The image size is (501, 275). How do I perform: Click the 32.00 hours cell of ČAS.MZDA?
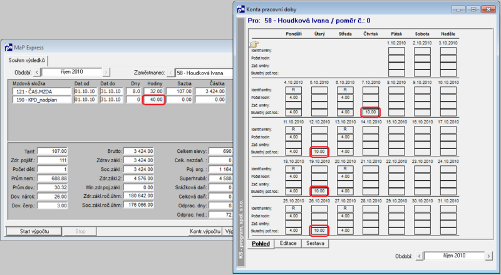(154, 91)
